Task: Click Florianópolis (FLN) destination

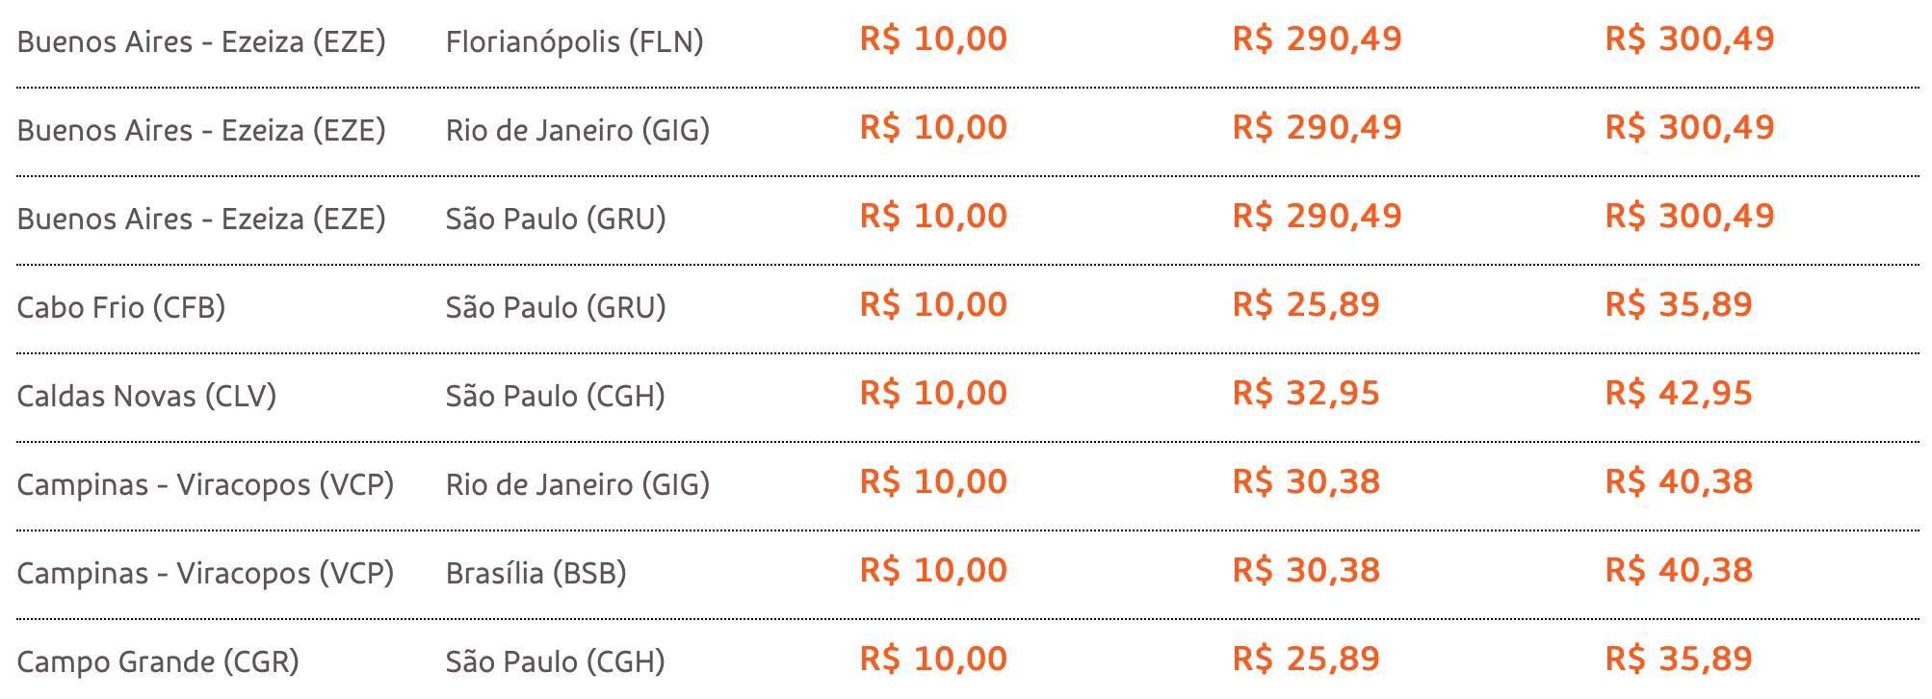Action: (x=575, y=41)
